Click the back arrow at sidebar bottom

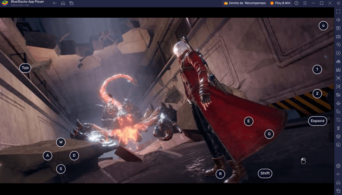338,174
